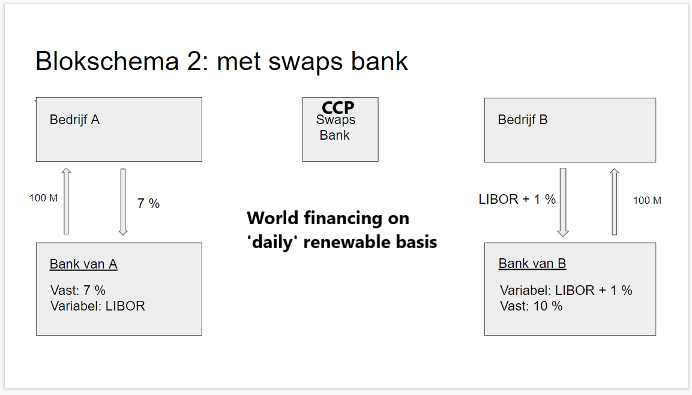692x395 pixels.
Task: Click the bold 'CCP' label
Action: [338, 107]
